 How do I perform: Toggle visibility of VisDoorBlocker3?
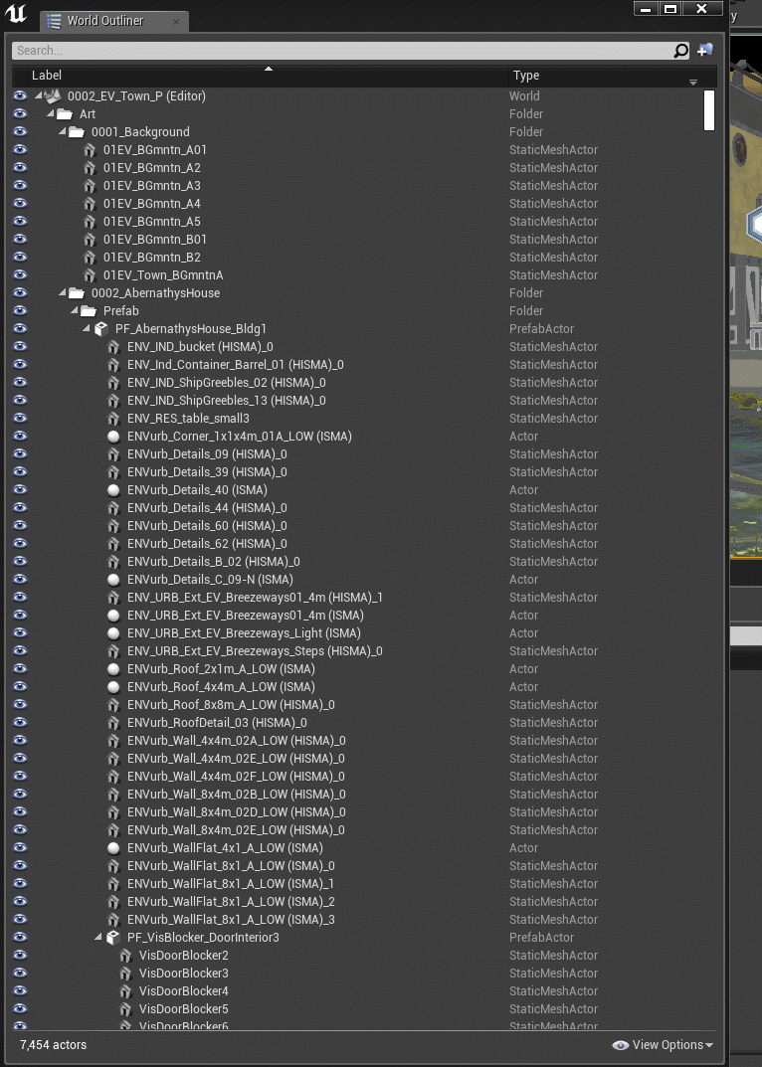click(x=20, y=974)
